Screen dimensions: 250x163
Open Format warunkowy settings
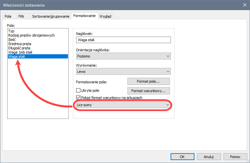point(148,91)
